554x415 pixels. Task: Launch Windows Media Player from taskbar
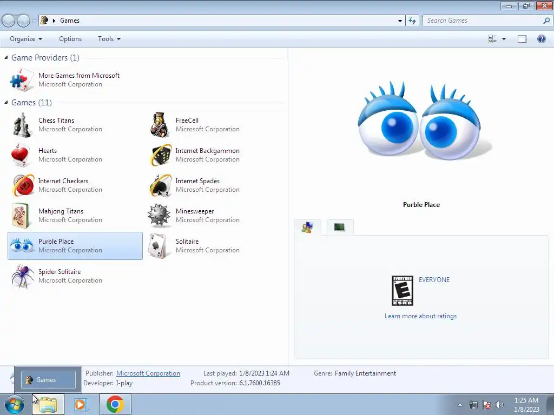(81, 404)
